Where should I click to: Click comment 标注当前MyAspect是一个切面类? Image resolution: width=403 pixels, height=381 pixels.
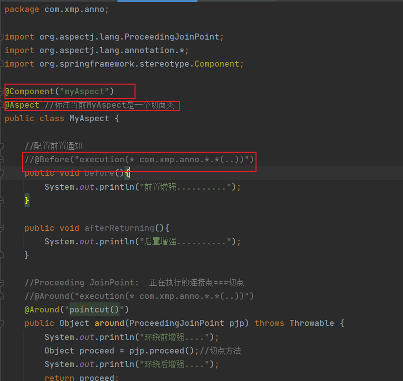(109, 105)
